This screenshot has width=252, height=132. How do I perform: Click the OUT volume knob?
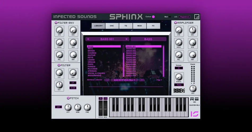(x=193, y=88)
